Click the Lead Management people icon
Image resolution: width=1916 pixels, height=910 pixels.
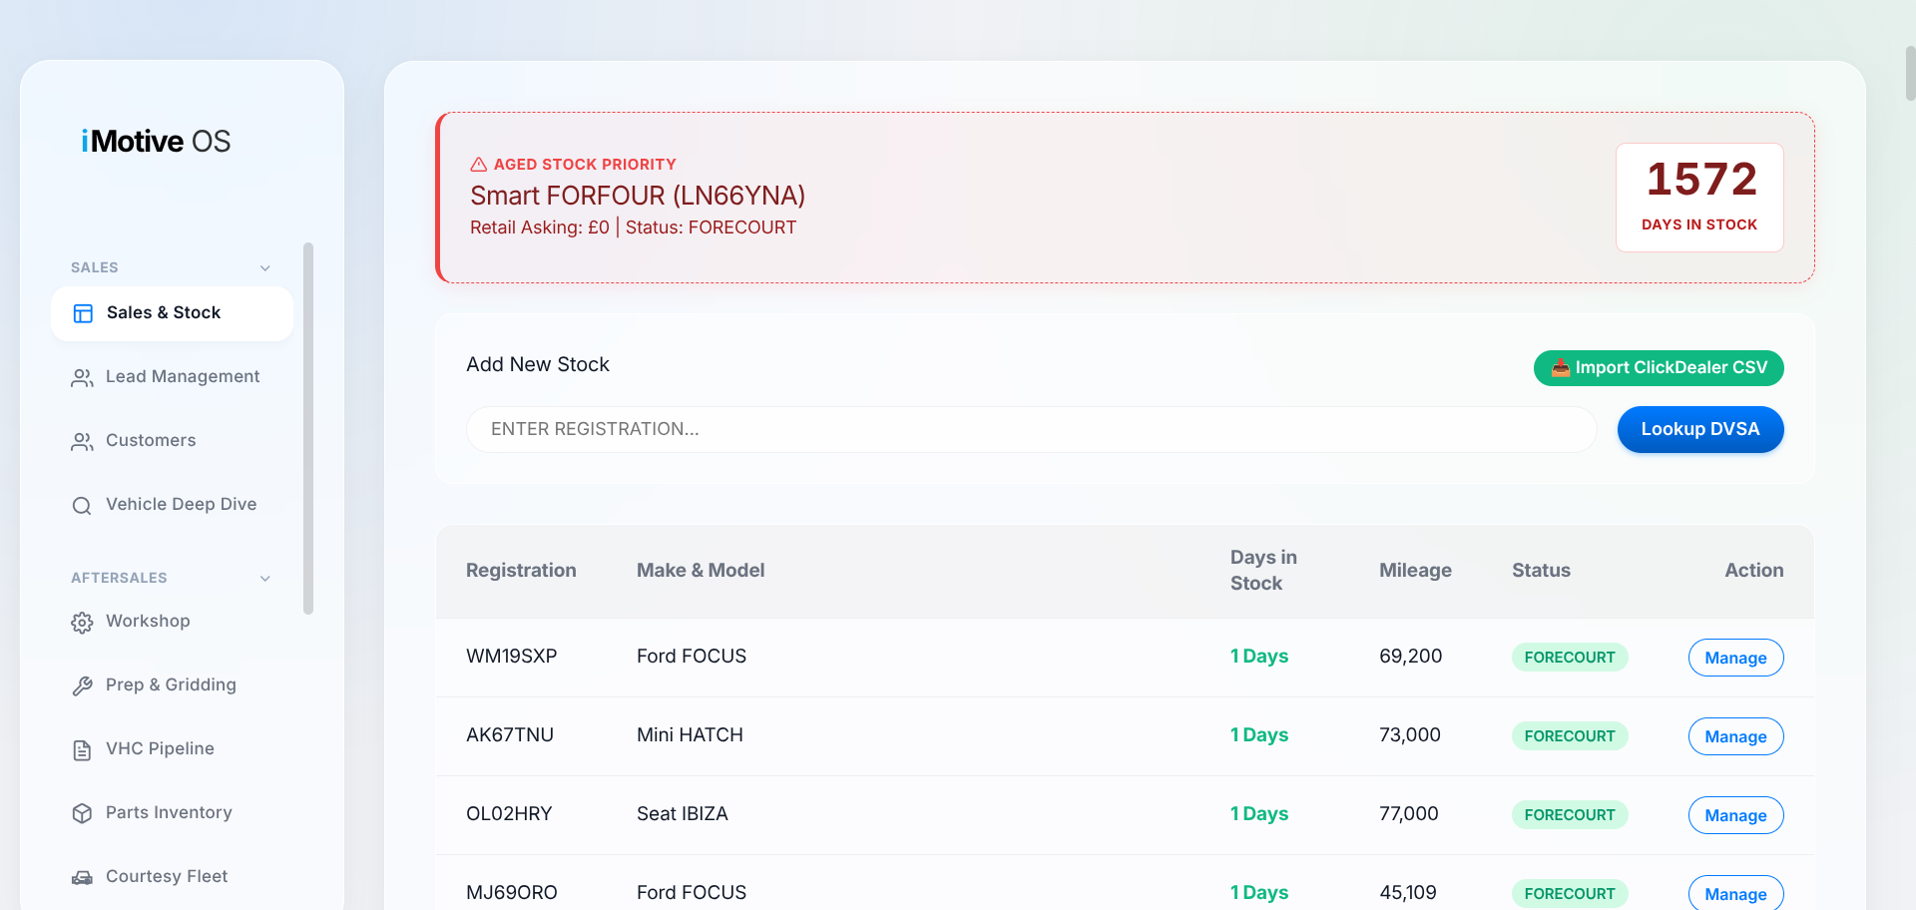pos(82,378)
